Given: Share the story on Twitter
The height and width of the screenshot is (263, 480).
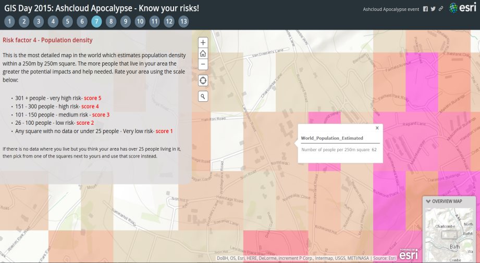Looking at the screenshot, I should point(433,9).
